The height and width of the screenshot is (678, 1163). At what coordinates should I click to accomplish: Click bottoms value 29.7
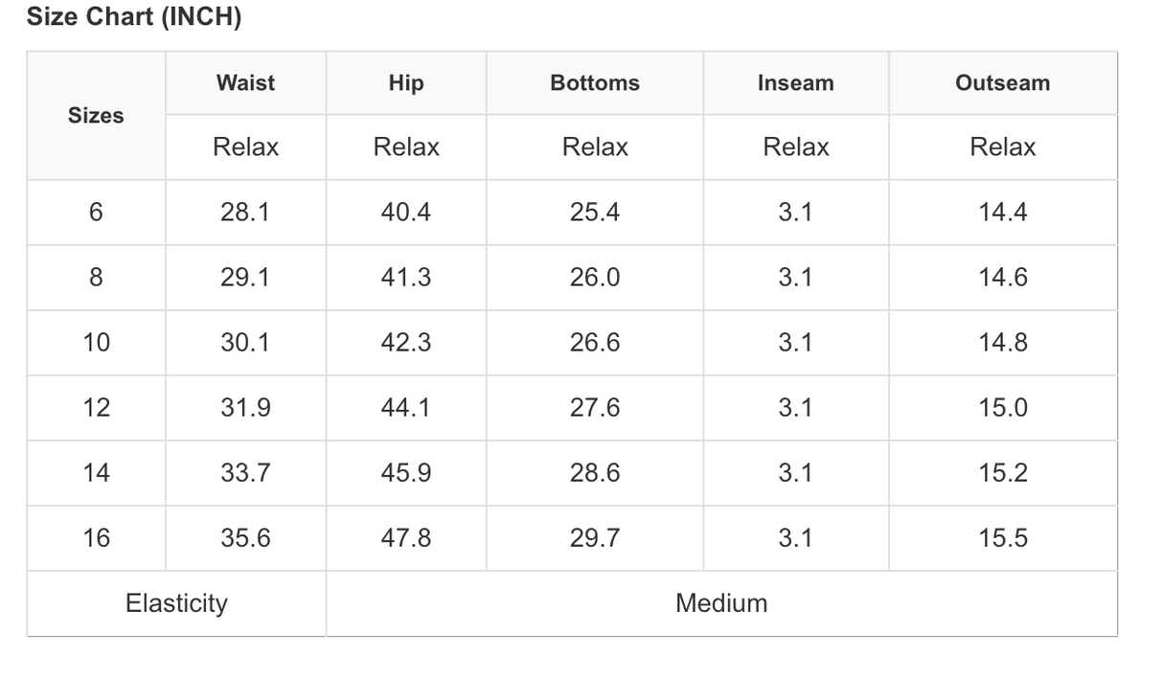click(595, 538)
